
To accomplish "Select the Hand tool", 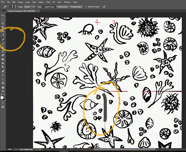I will (3, 87).
